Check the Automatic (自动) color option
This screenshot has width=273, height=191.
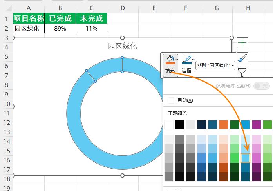click(x=171, y=100)
